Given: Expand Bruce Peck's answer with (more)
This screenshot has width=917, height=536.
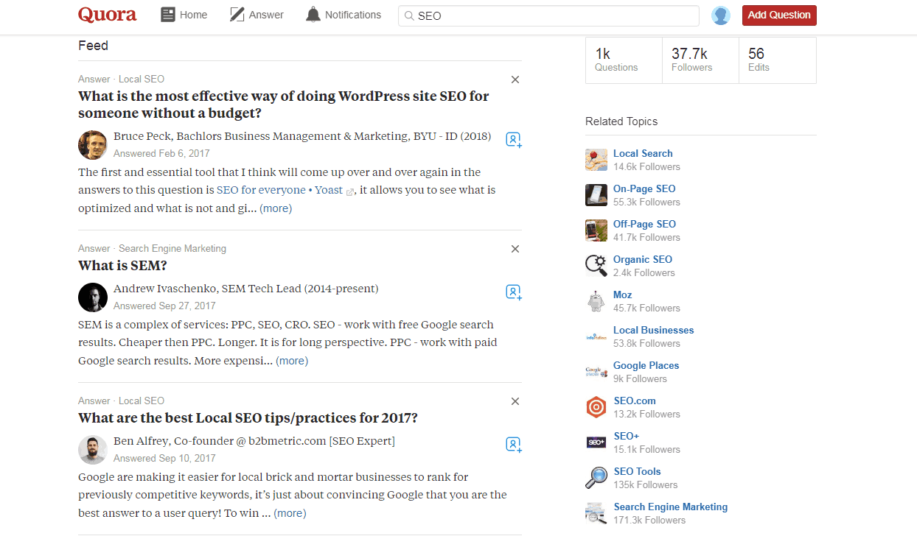Looking at the screenshot, I should [x=276, y=208].
